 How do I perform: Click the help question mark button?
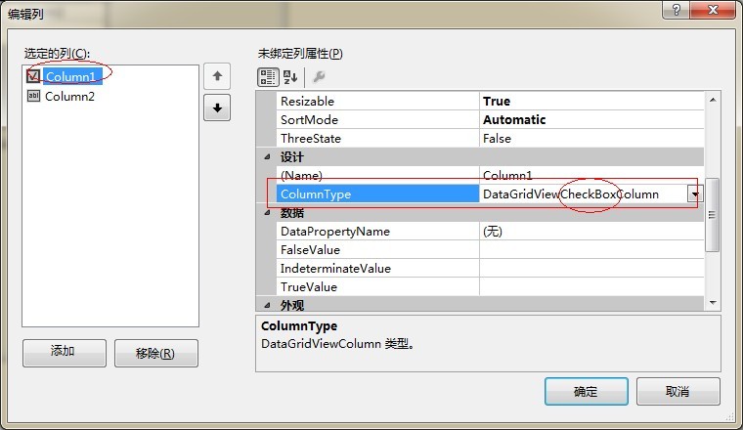pyautogui.click(x=673, y=9)
